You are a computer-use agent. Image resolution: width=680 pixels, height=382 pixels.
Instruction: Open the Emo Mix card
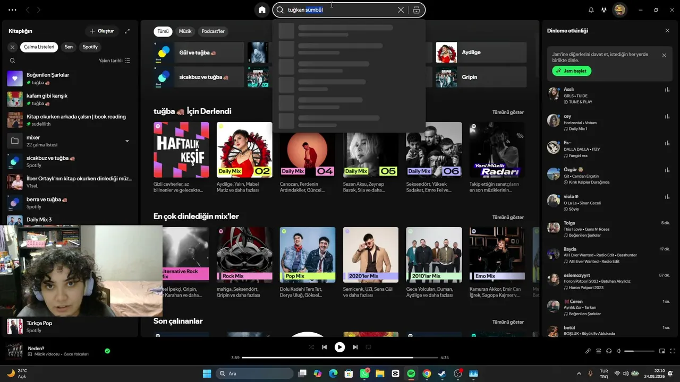[497, 263]
